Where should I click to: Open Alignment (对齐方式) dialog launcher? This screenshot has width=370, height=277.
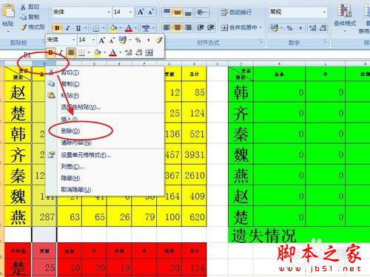pos(261,42)
